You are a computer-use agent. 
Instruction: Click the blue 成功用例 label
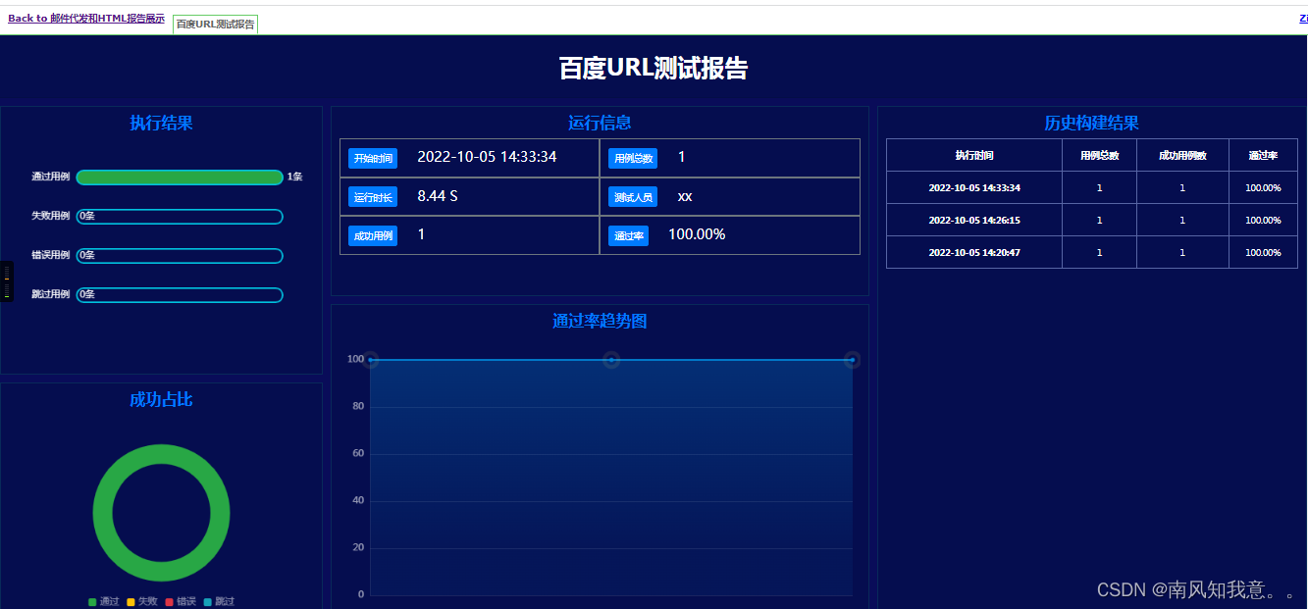(373, 235)
